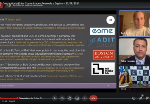Mute the microphone in the call toolbar
Viewport: 150px width, 104px height.
(x=54, y=98)
